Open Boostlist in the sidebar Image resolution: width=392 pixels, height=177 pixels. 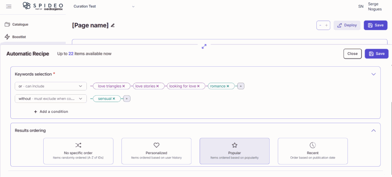[x=19, y=37]
